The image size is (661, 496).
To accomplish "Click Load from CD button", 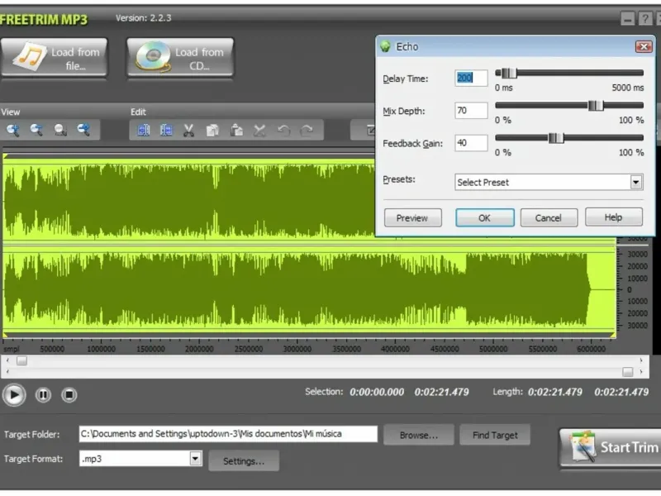I will coord(180,58).
